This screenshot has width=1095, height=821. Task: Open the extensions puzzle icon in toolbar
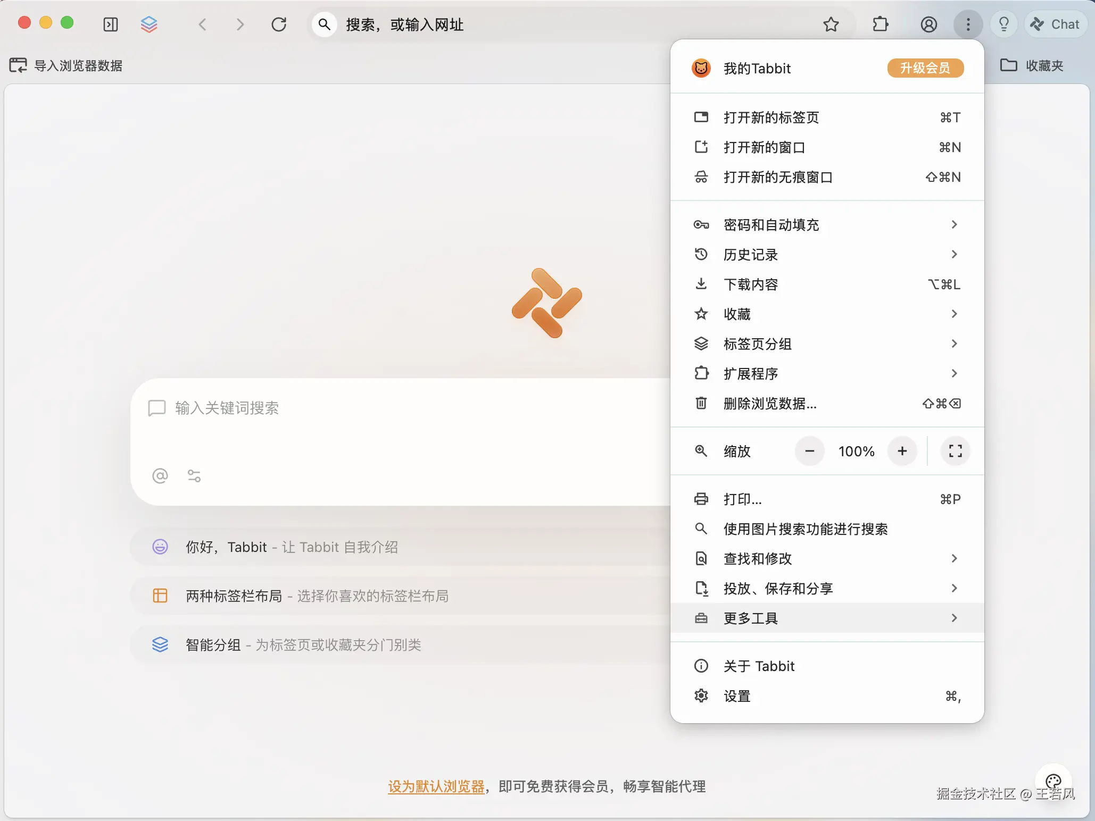point(881,24)
